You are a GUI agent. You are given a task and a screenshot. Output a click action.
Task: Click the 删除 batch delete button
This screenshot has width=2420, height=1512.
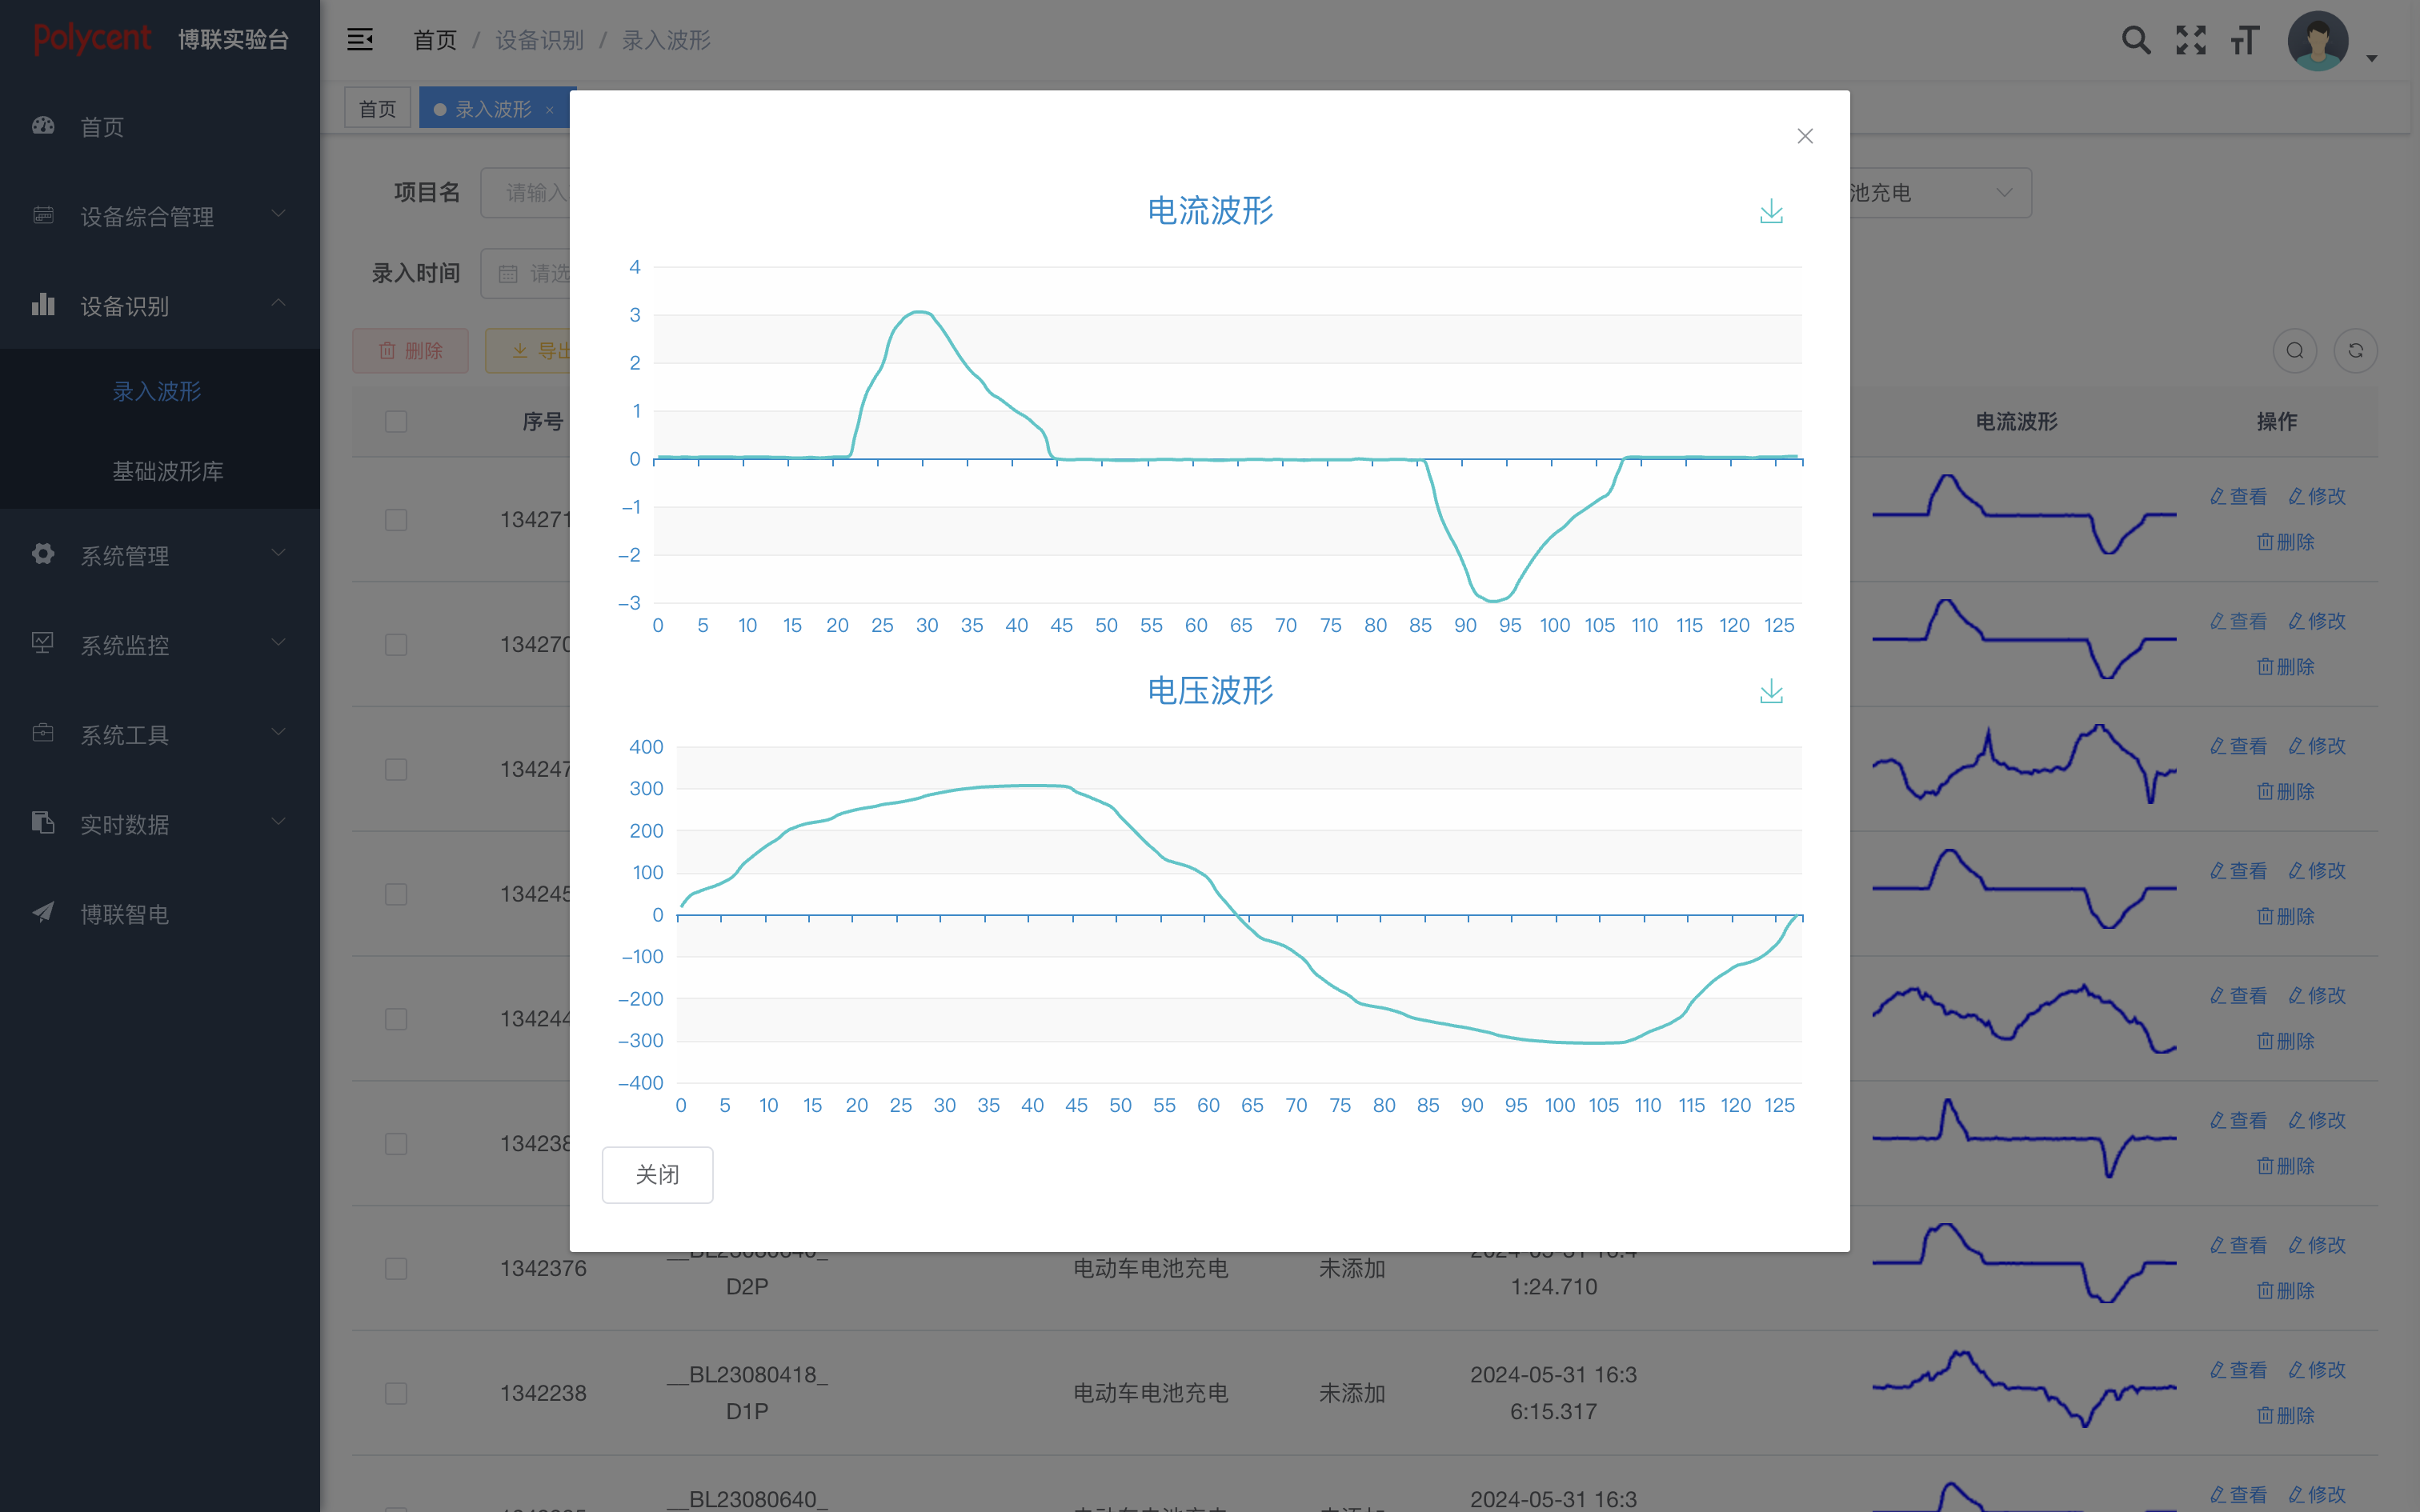pos(410,350)
